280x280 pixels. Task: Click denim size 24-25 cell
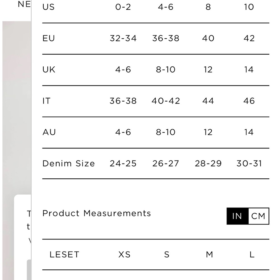[123, 164]
